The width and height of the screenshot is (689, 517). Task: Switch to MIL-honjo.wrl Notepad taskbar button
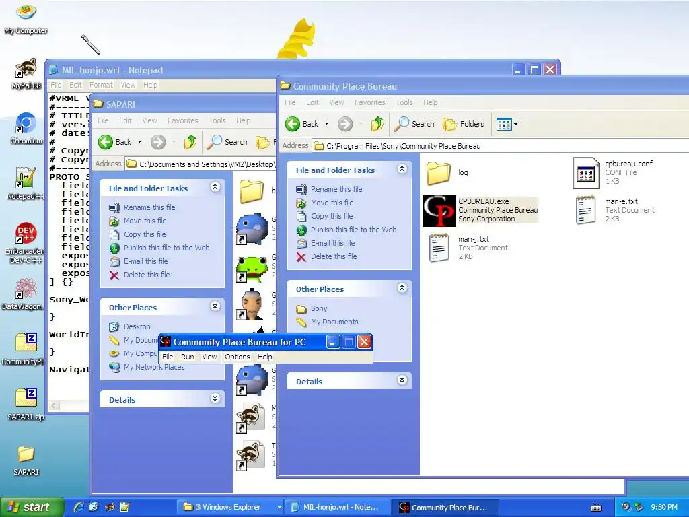336,508
